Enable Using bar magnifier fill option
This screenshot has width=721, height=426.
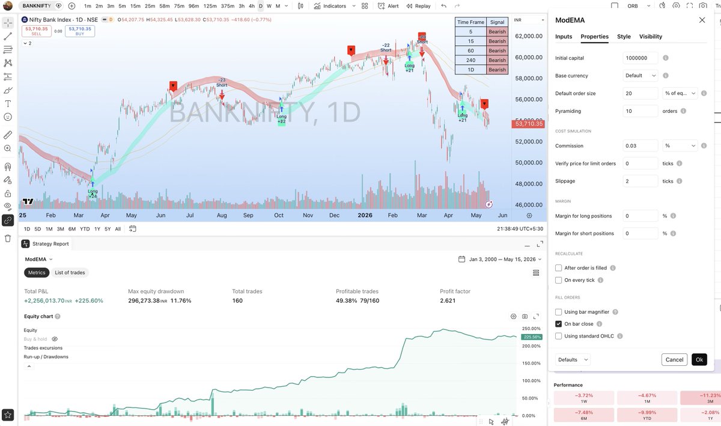pos(559,312)
